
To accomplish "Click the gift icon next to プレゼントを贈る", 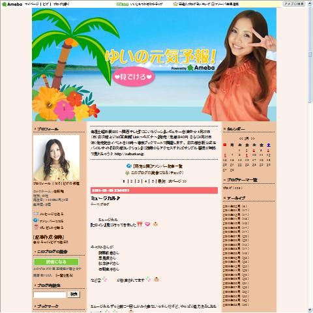I will [x=36, y=227].
